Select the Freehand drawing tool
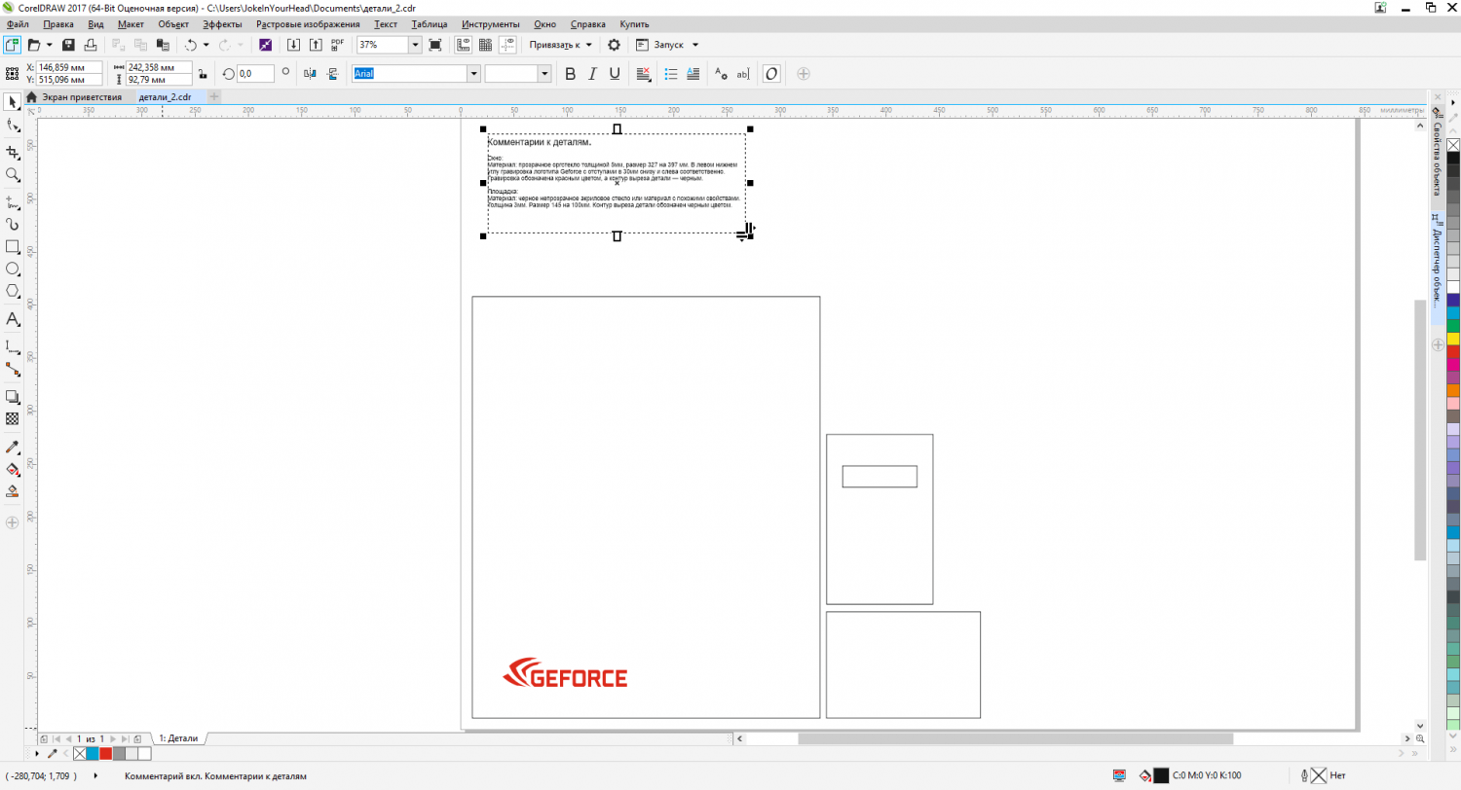Viewport: 1461px width, 790px height. (x=13, y=202)
